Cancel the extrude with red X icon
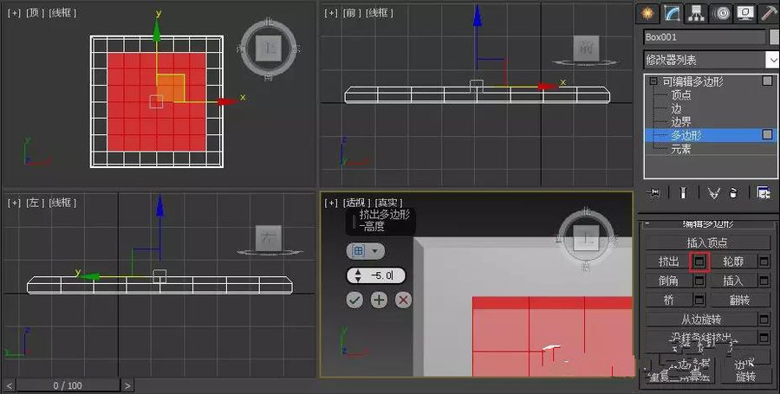Image resolution: width=780 pixels, height=394 pixels. [x=403, y=300]
